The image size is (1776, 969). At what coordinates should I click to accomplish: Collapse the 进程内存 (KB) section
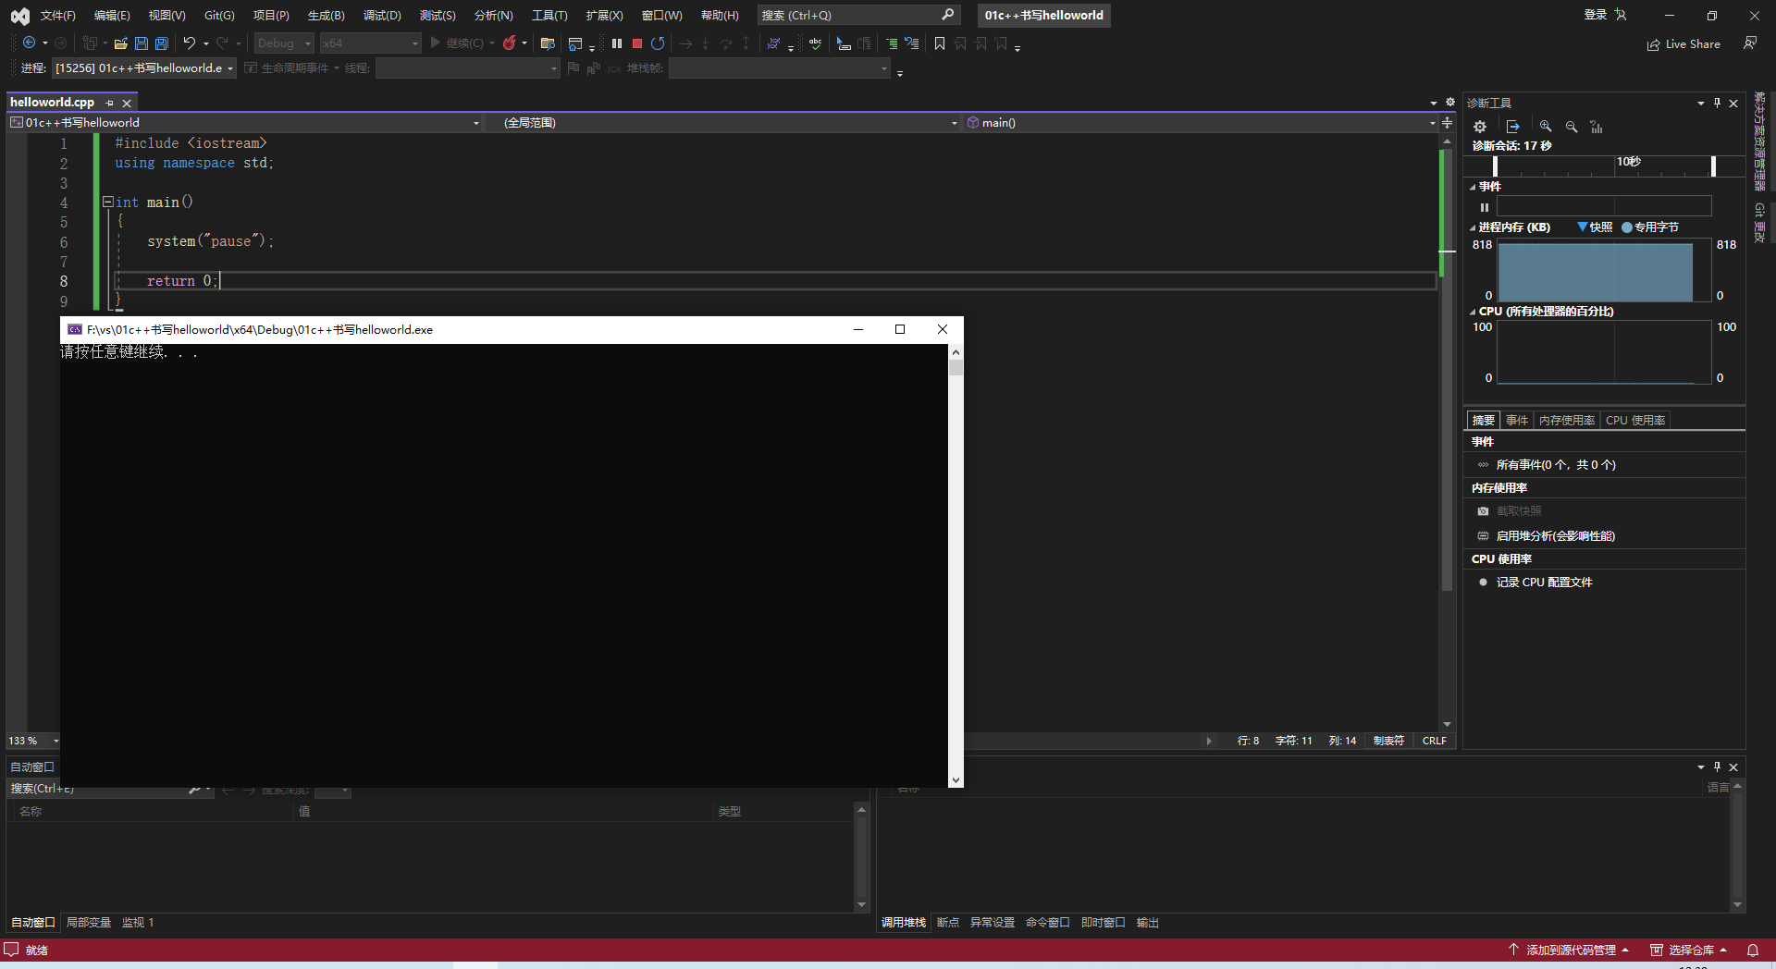click(x=1473, y=227)
